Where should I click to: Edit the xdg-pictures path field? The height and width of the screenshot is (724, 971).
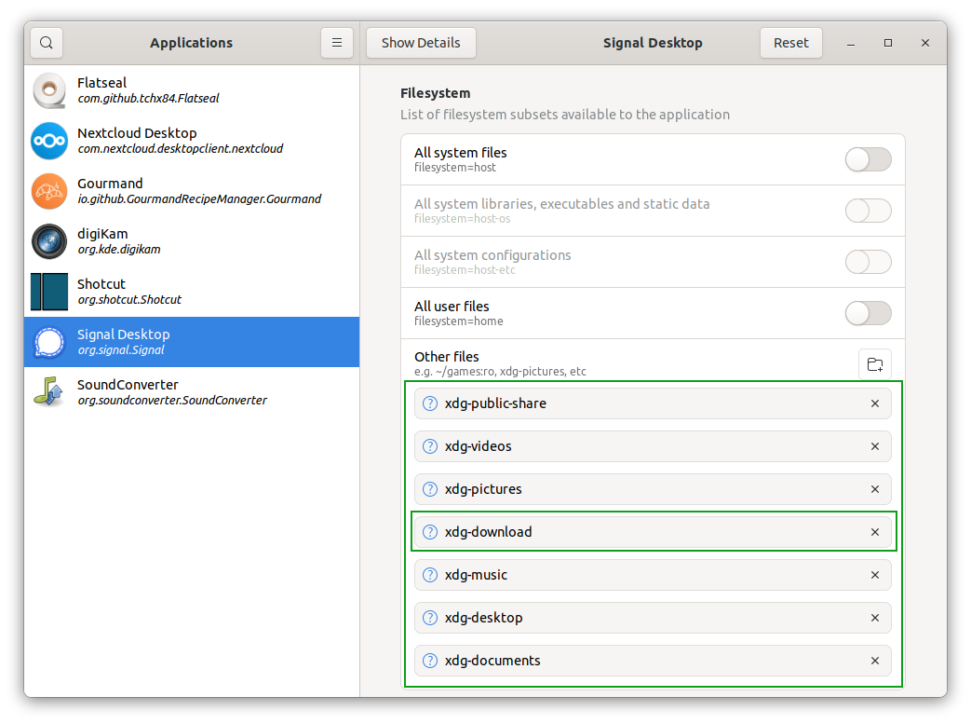pyautogui.click(x=653, y=489)
